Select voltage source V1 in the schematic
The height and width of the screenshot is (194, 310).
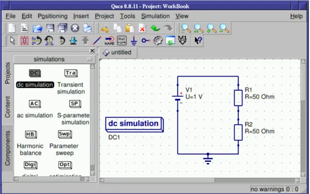point(178,98)
